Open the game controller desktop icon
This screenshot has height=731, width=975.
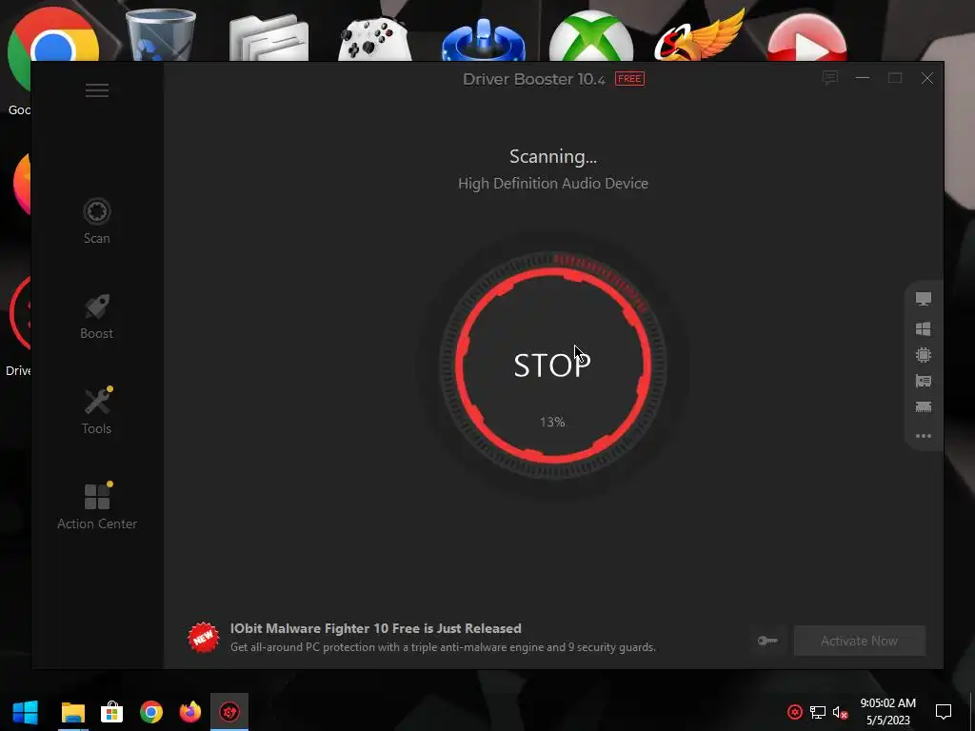click(375, 39)
